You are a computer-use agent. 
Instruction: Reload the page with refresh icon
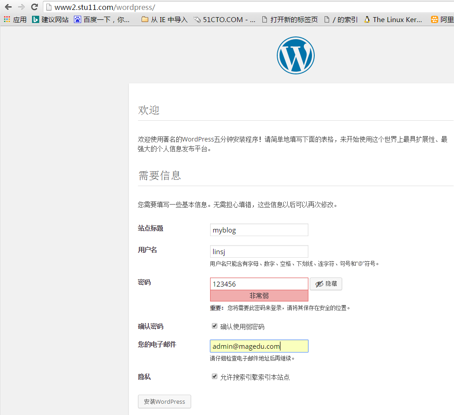34,7
